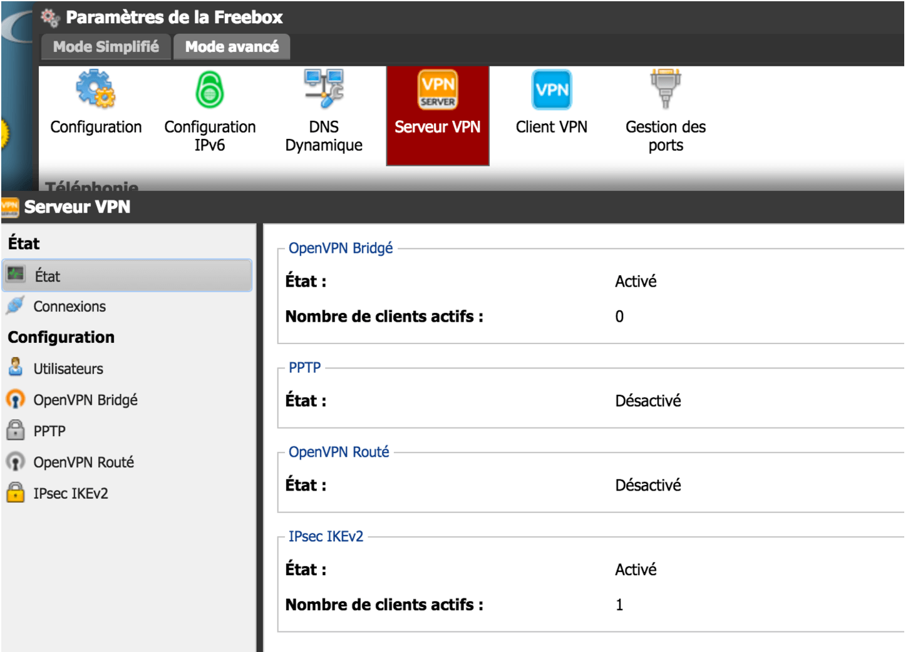This screenshot has height=652, width=908.
Task: Click the Configuration sidebar group heading
Action: point(61,338)
